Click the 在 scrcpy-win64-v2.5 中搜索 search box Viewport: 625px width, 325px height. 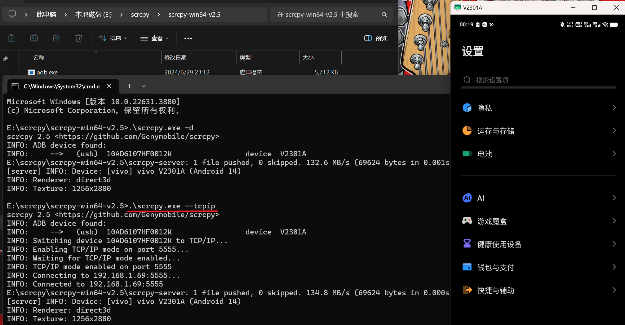[x=332, y=15]
